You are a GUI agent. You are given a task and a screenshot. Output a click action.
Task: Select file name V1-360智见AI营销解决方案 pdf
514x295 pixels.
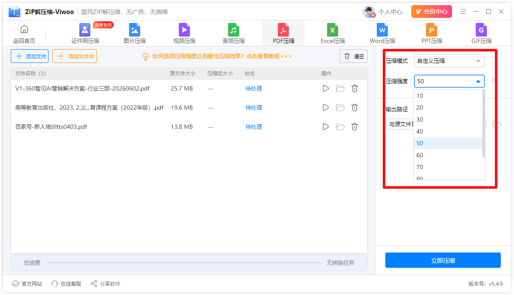pos(82,88)
